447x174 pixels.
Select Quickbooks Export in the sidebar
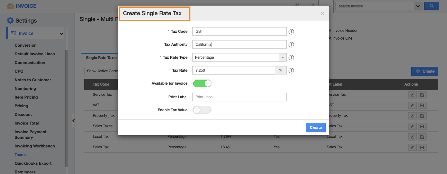coord(33,163)
